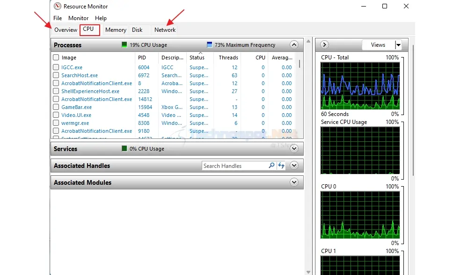Click the thread count 63
Viewport: 468px width, 275px height.
(x=234, y=75)
